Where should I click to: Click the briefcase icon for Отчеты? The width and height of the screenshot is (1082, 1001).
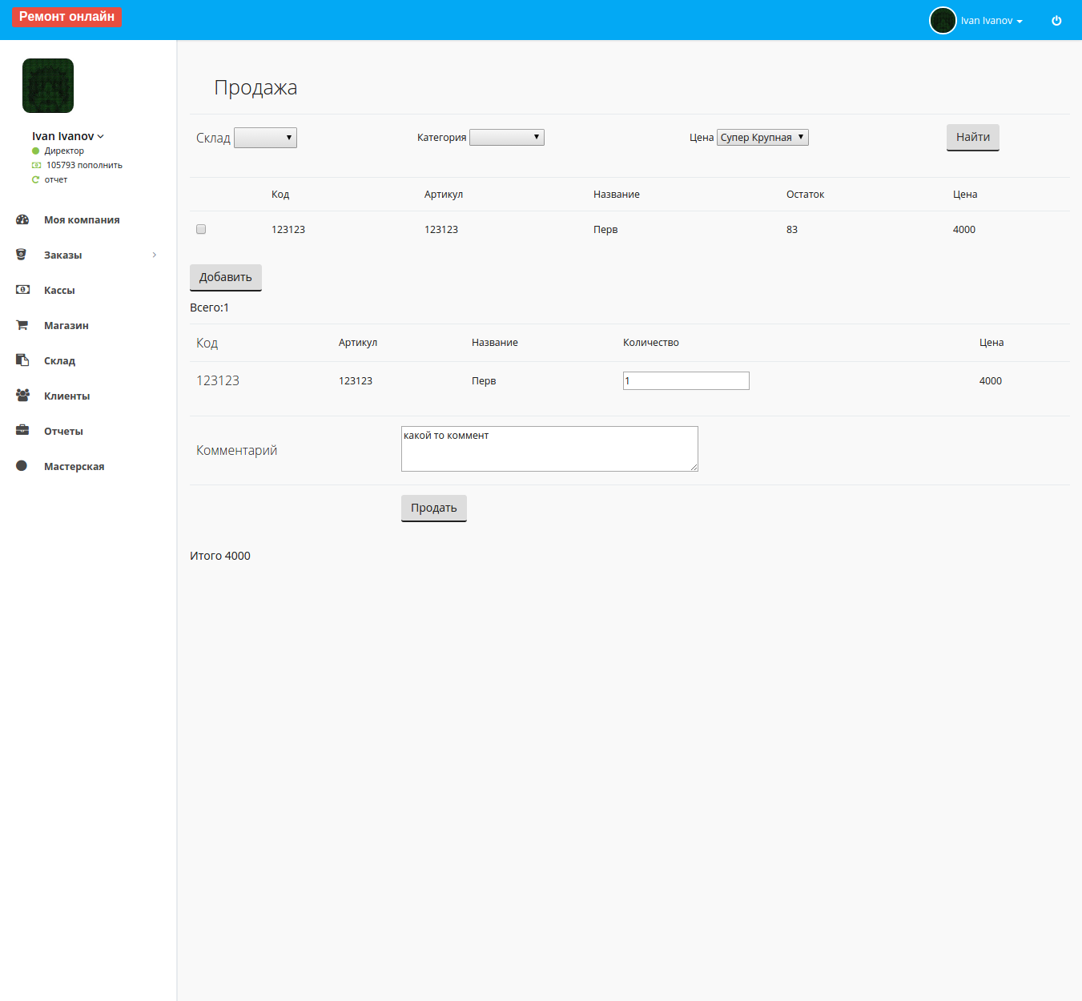tap(22, 430)
